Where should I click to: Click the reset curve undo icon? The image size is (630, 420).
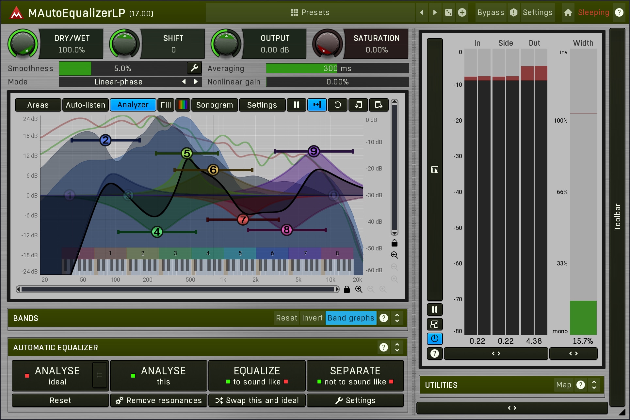click(x=338, y=105)
